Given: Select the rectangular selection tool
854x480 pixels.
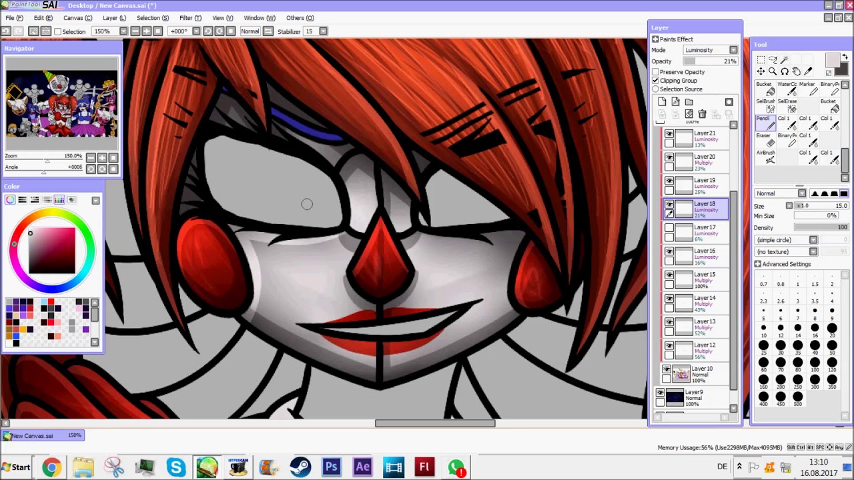Looking at the screenshot, I should tap(761, 60).
